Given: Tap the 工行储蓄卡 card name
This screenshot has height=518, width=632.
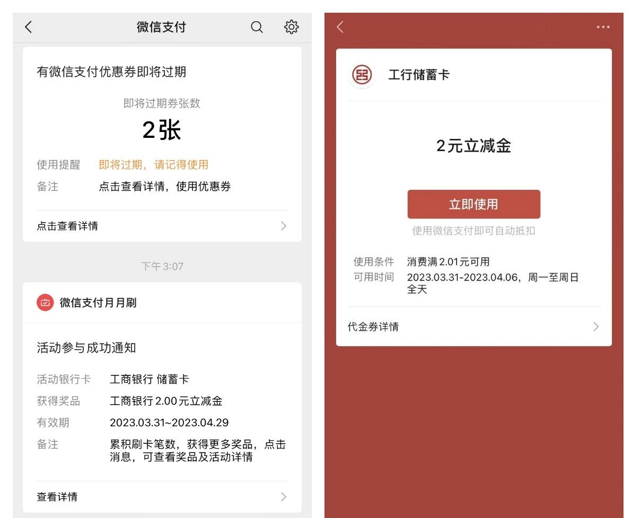Looking at the screenshot, I should [x=419, y=75].
